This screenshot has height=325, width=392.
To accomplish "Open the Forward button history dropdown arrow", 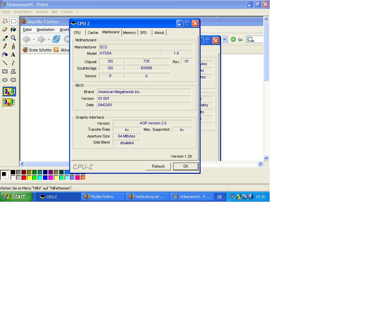I will pos(49,39).
